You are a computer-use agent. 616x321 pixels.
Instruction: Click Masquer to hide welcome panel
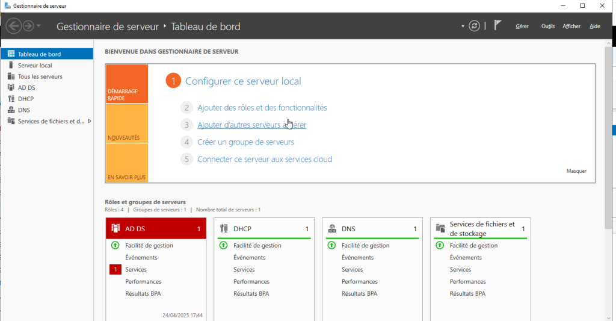[x=576, y=171]
